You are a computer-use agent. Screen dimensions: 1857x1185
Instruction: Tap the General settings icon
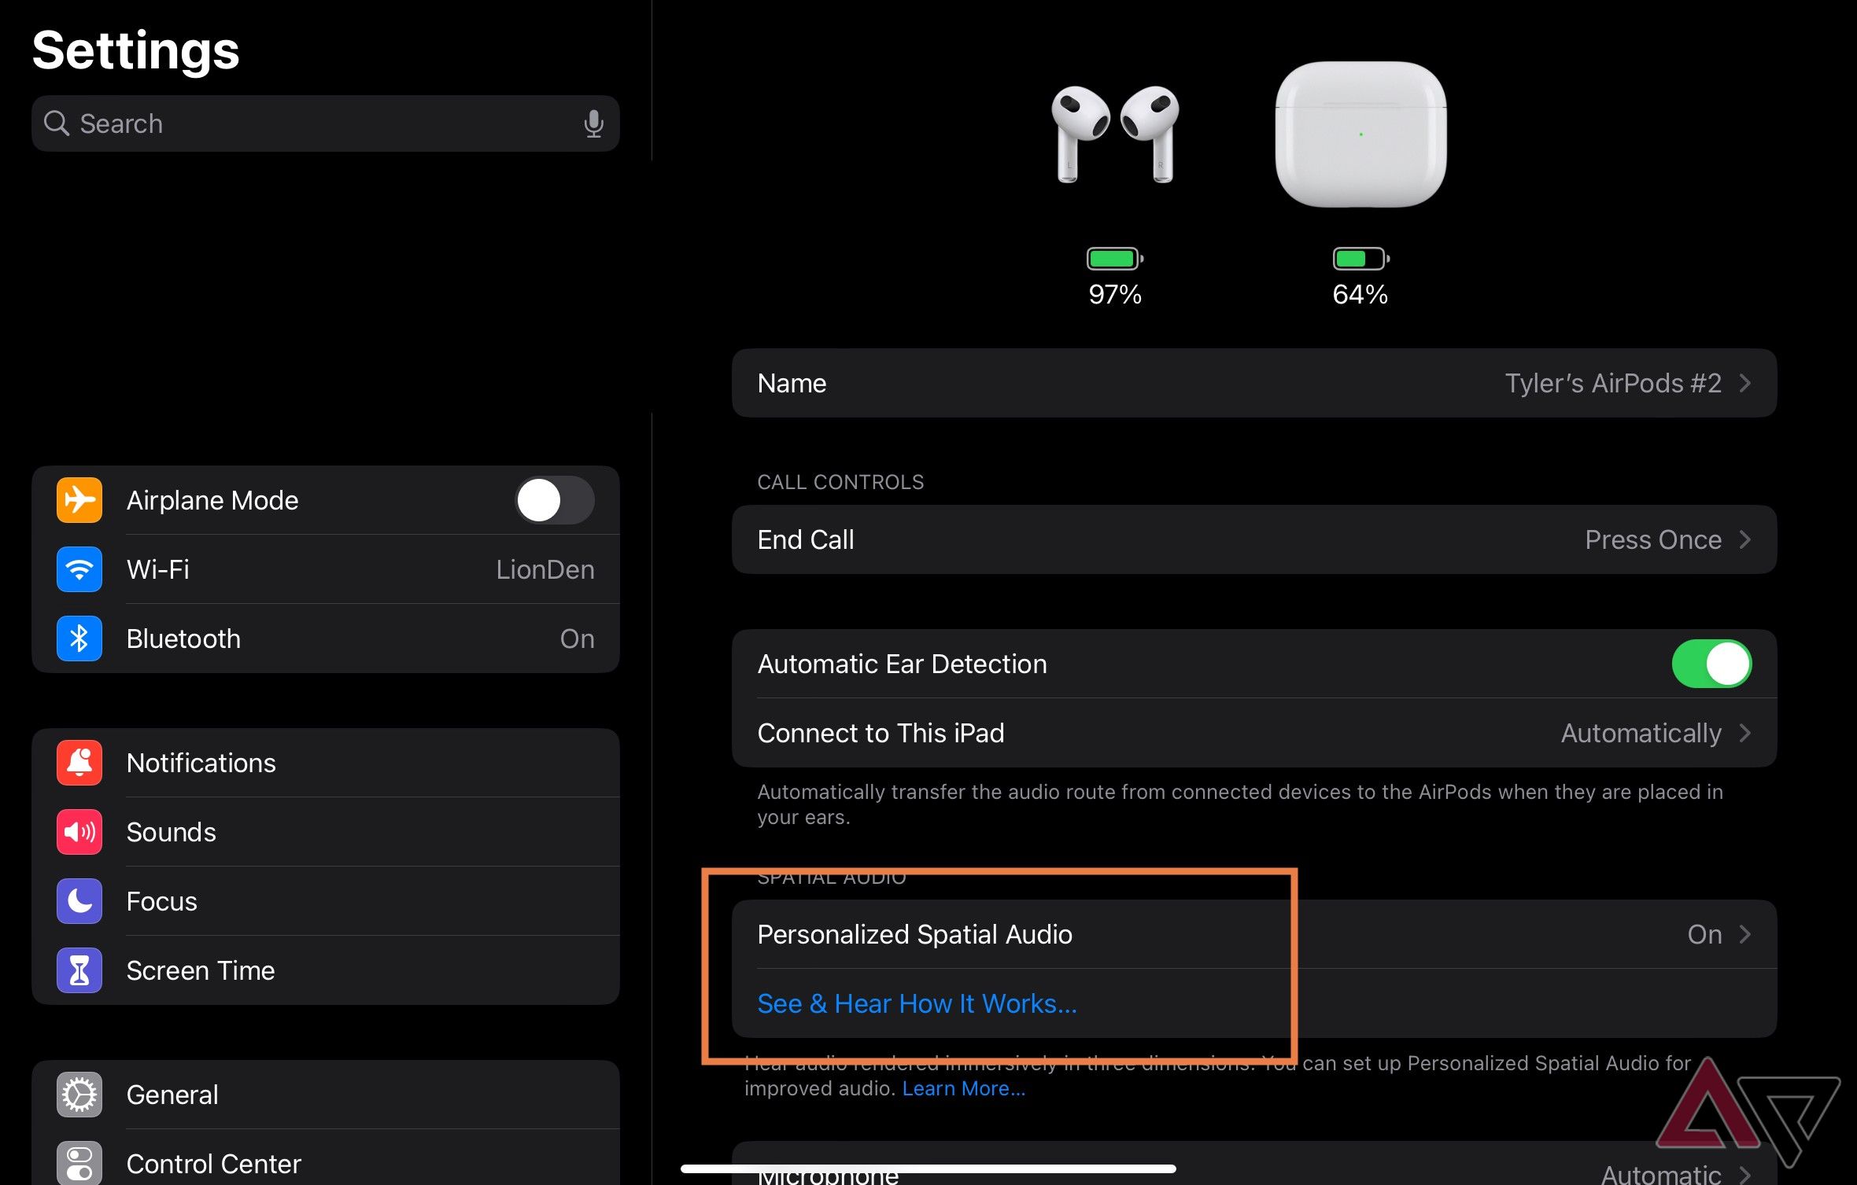[x=77, y=1093]
